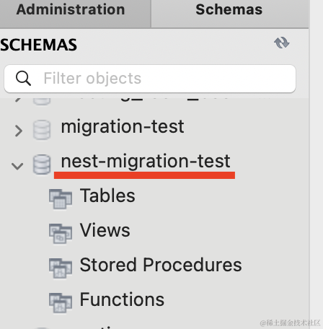The height and width of the screenshot is (329, 323).
Task: Select the nest-migration-test schema name
Action: point(146,161)
